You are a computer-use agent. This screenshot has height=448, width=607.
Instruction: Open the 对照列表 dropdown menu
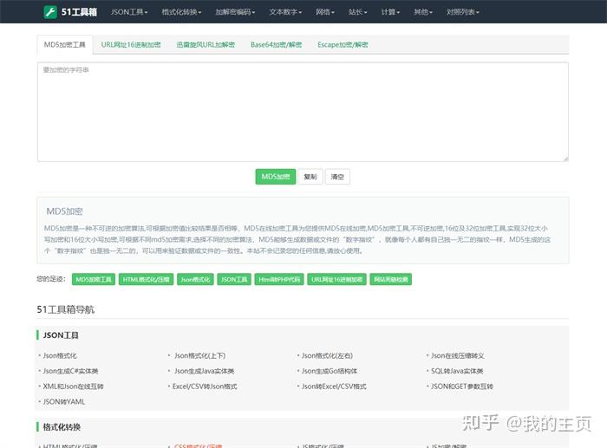462,12
